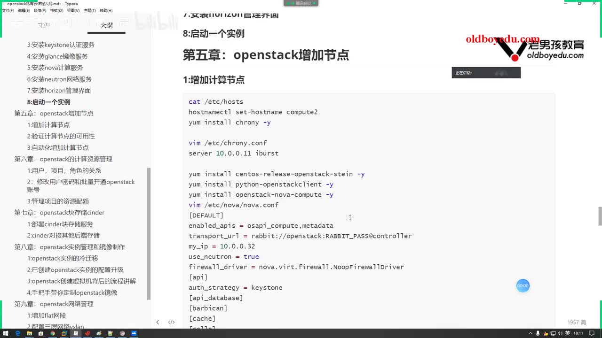
Task: Click the document word count 1957 词
Action: coord(577,323)
